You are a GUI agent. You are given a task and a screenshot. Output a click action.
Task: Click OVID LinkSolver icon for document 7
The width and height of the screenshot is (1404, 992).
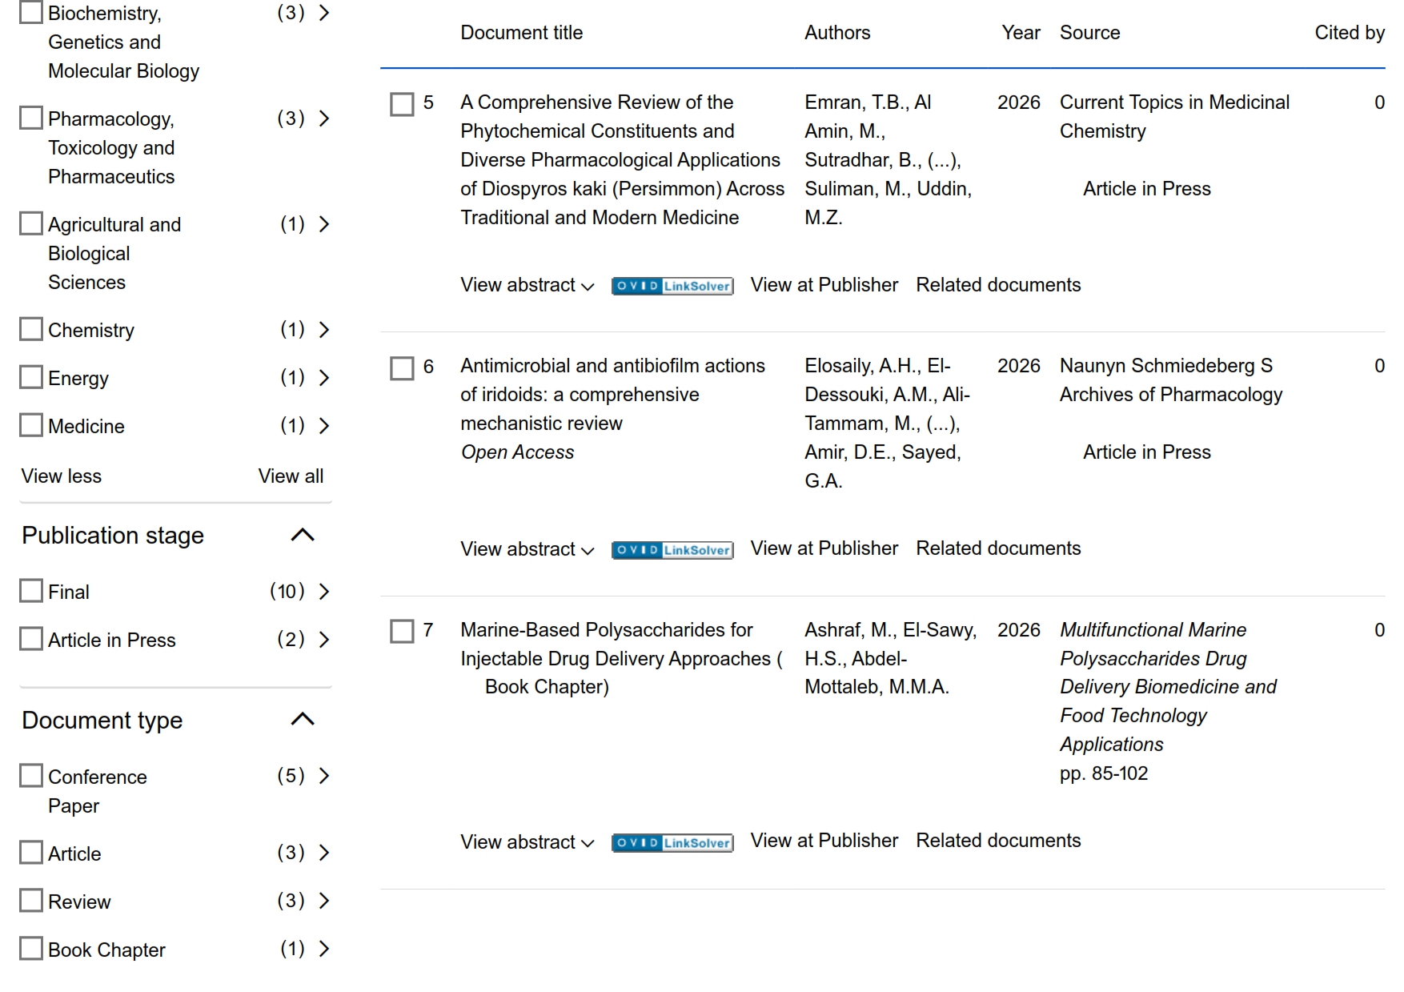click(672, 842)
